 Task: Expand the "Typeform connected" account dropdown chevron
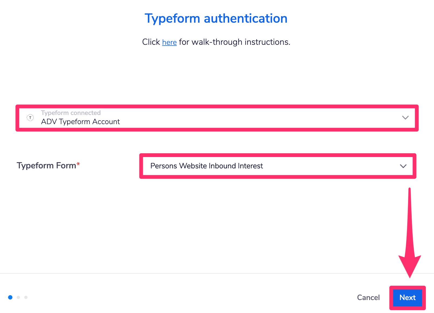[405, 117]
